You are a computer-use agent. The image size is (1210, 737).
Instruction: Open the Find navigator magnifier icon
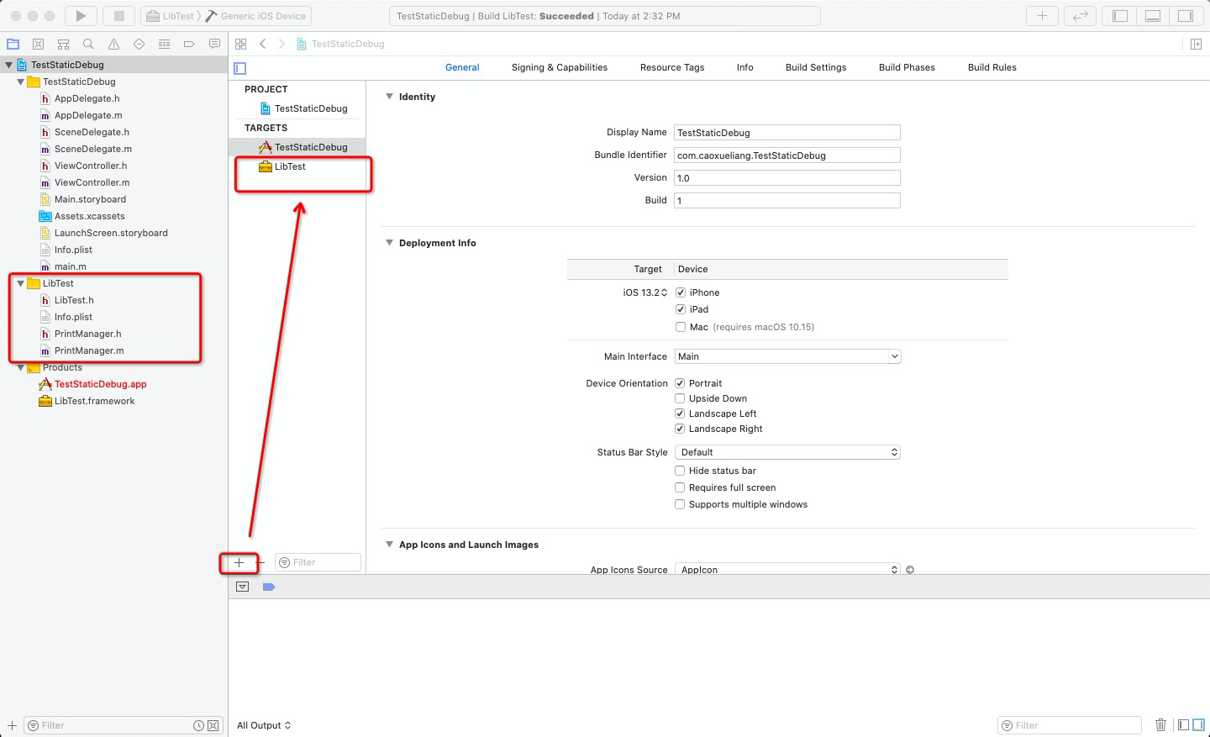tap(88, 44)
